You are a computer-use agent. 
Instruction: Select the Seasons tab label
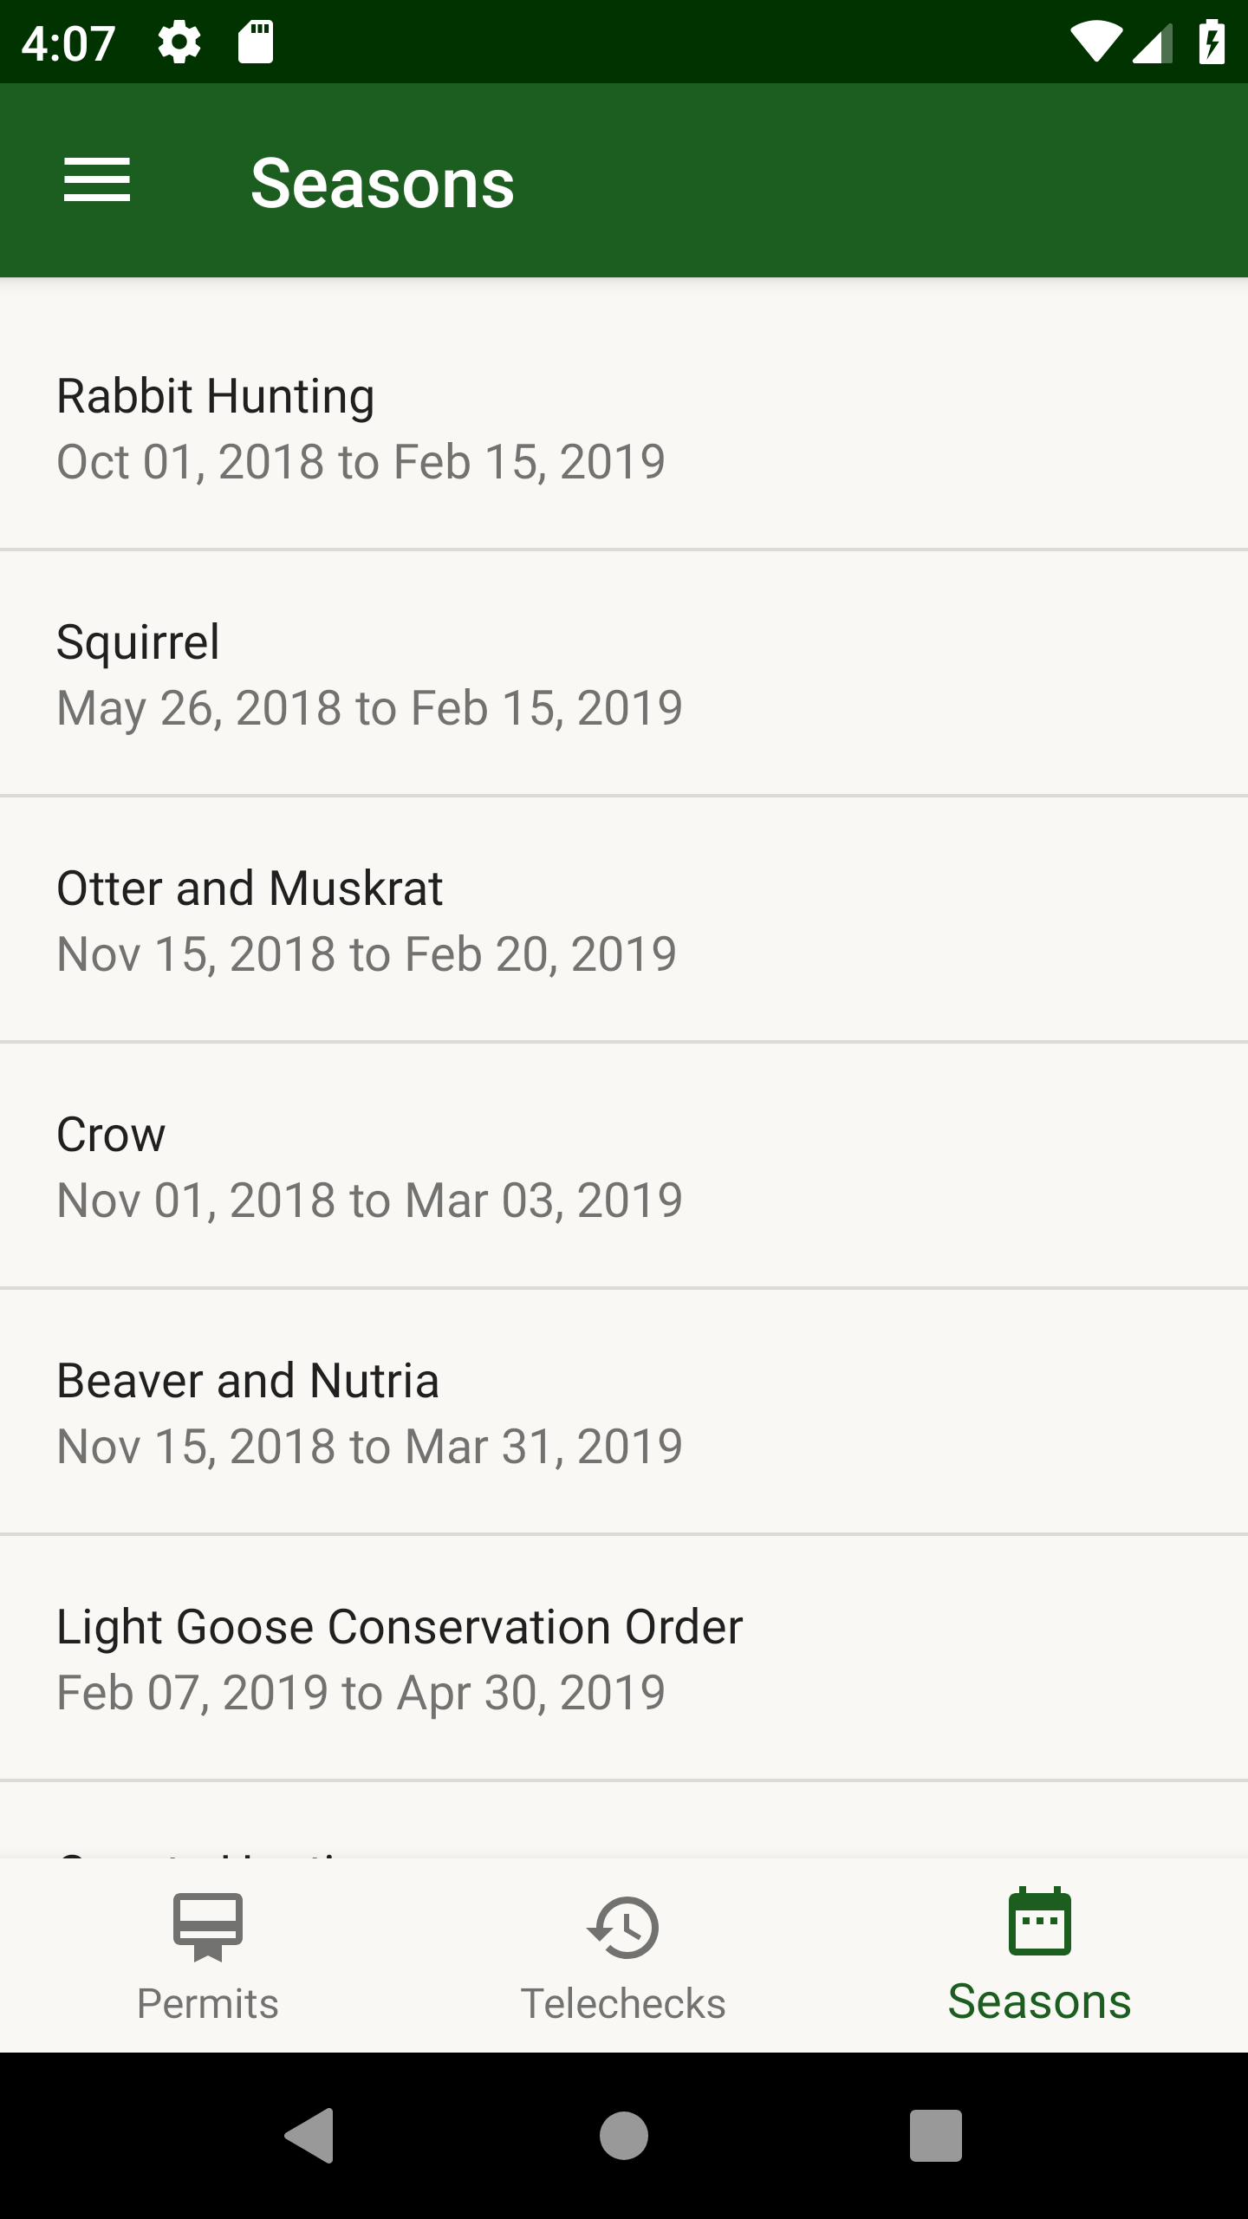pos(1040,2001)
